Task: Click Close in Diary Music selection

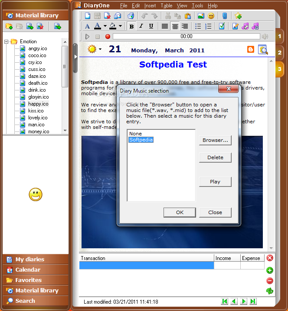Action: (x=215, y=212)
